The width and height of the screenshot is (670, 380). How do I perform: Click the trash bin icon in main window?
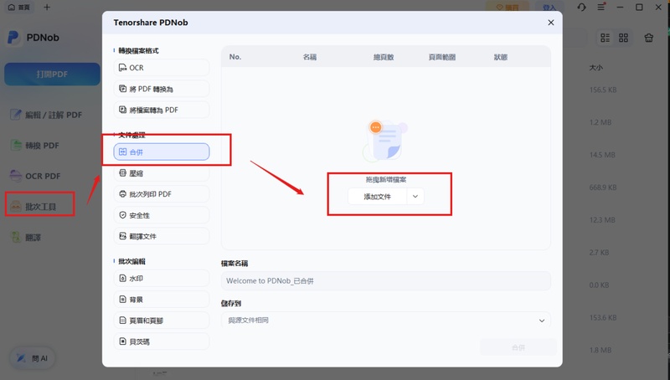tap(648, 38)
